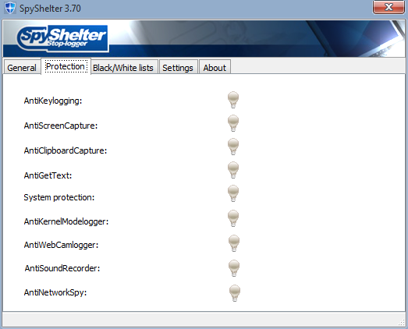Go to the About tab
Image resolution: width=408 pixels, height=329 pixels.
215,68
